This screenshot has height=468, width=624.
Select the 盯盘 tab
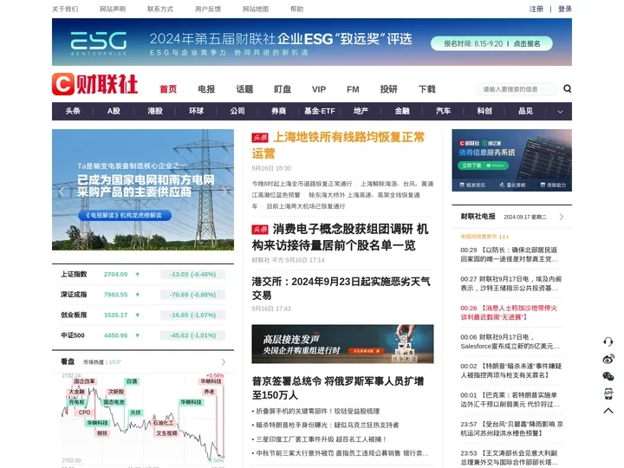[x=283, y=89]
